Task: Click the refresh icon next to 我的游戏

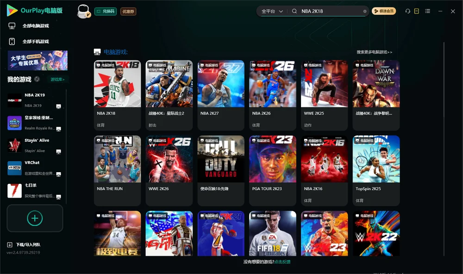Action: [37, 79]
